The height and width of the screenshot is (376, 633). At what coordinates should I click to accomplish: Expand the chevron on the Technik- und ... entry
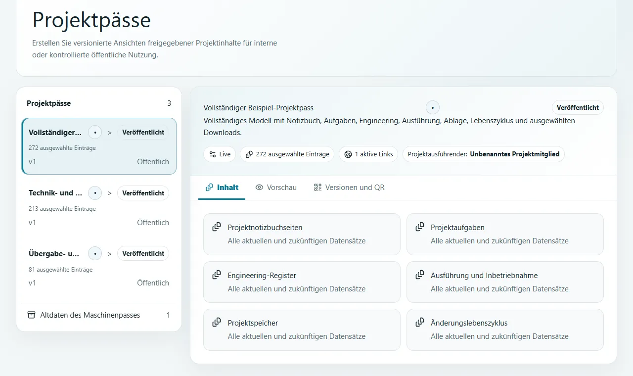click(x=110, y=193)
